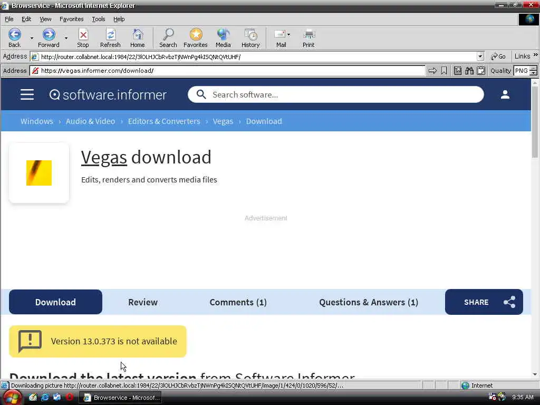Click the scrollbar down arrow
The image size is (540, 405).
pos(535,374)
